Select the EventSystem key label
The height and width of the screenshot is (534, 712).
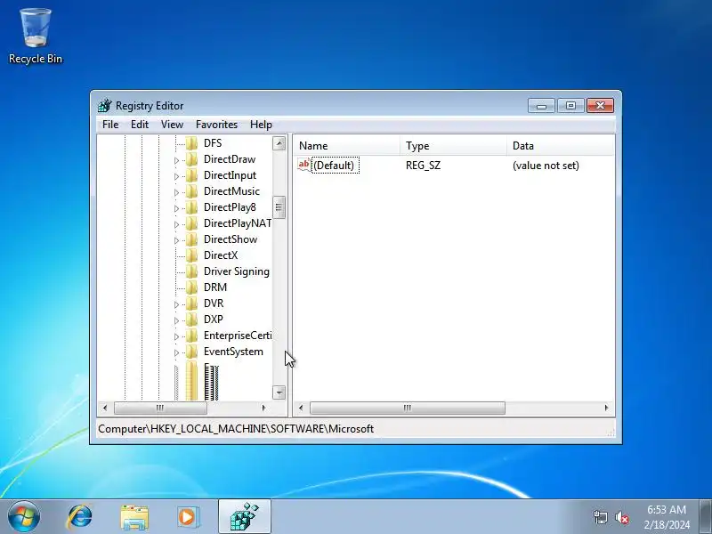[x=233, y=352]
